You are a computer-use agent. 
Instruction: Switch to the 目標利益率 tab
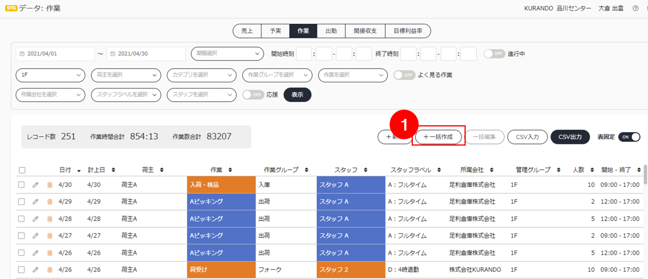click(x=408, y=31)
